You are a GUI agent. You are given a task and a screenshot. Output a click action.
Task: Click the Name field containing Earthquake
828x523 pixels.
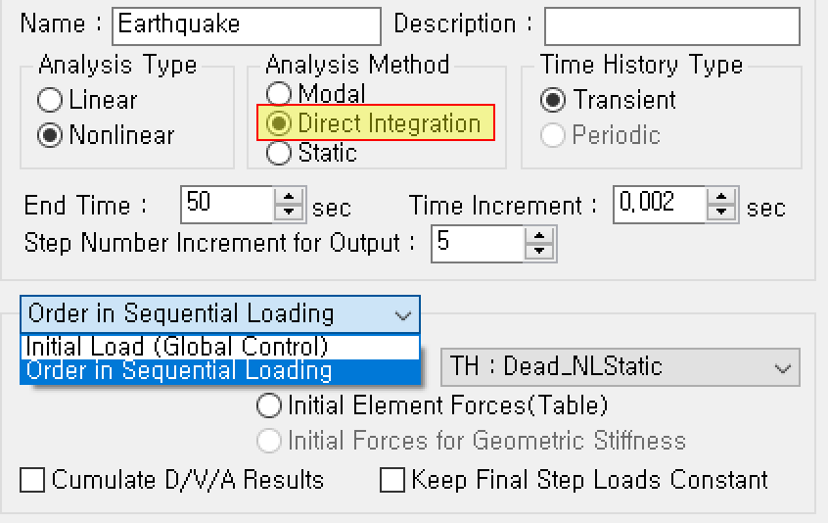coord(246,24)
